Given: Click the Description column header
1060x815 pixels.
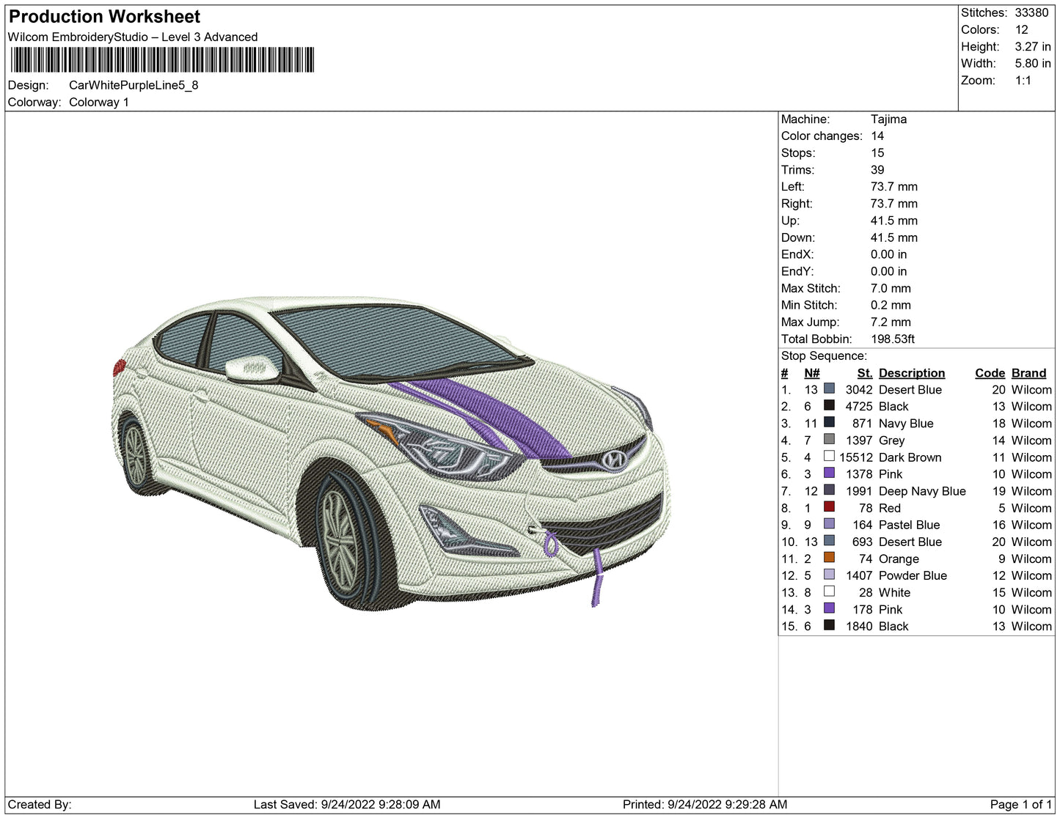Looking at the screenshot, I should pyautogui.click(x=911, y=373).
